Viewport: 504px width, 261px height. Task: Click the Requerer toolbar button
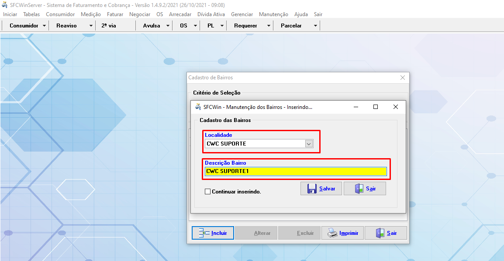coord(245,26)
